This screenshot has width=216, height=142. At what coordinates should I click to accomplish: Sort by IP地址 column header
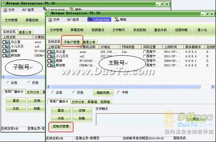point(109,47)
